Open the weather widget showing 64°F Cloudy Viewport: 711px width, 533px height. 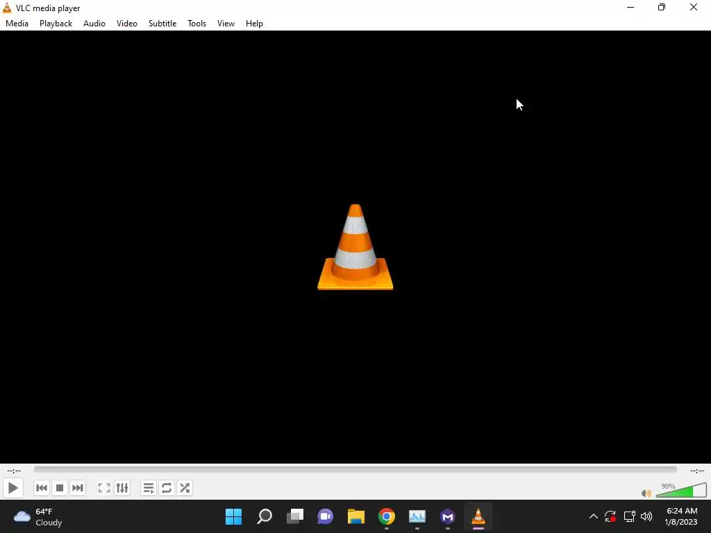(x=38, y=516)
